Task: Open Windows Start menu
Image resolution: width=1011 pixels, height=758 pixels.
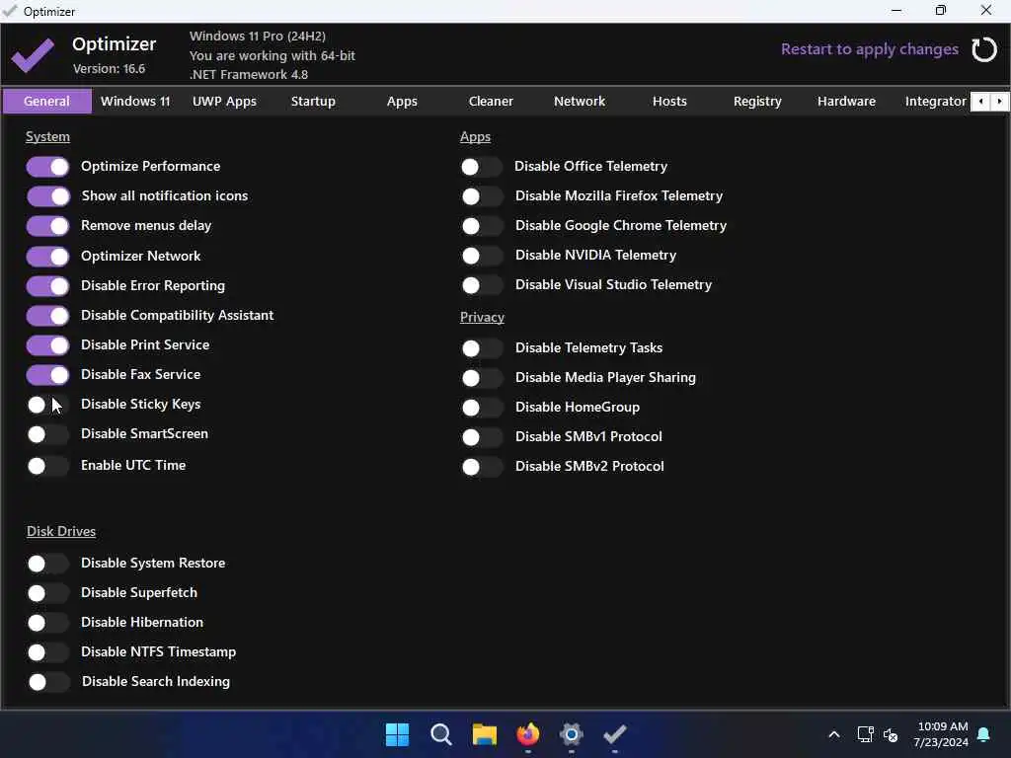Action: pos(397,734)
